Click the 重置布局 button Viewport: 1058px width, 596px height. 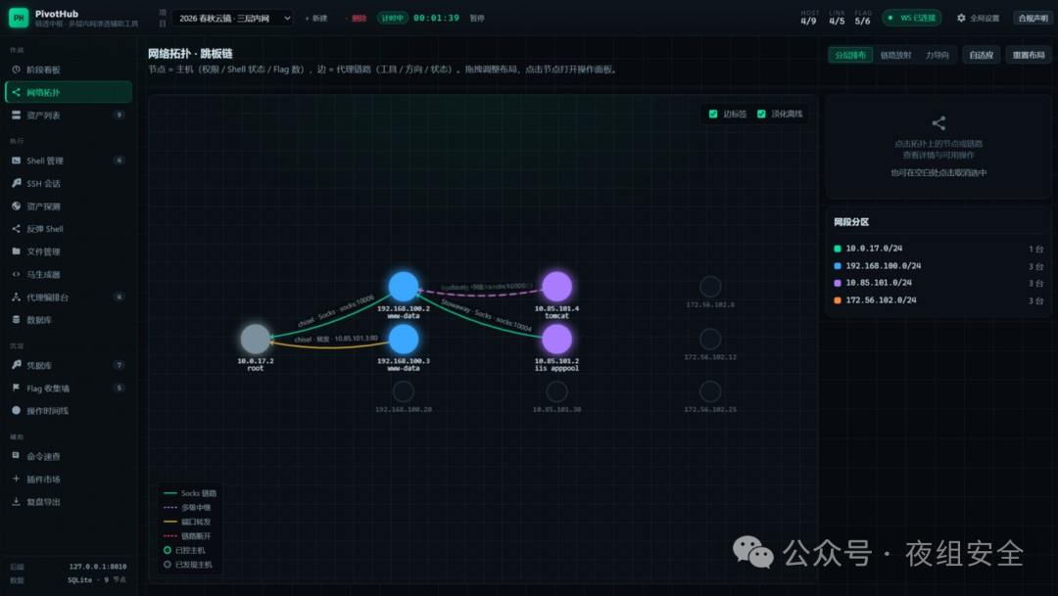point(1029,55)
